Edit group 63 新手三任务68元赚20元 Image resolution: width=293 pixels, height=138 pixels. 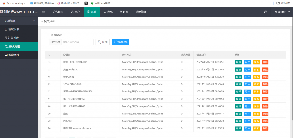click(238, 62)
